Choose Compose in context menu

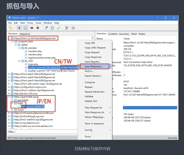(90, 82)
